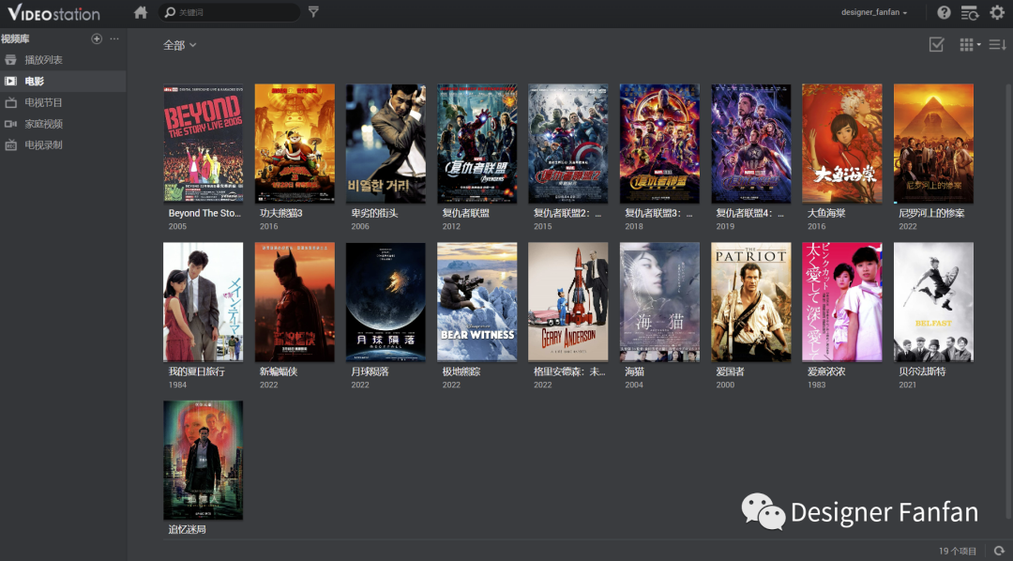
Task: Select 电视节目 in the sidebar
Action: pyautogui.click(x=63, y=102)
